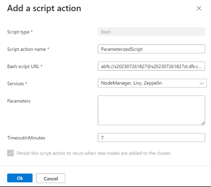Image resolution: width=211 pixels, height=187 pixels.
Task: Click the Bash script URL label
Action: (23, 66)
